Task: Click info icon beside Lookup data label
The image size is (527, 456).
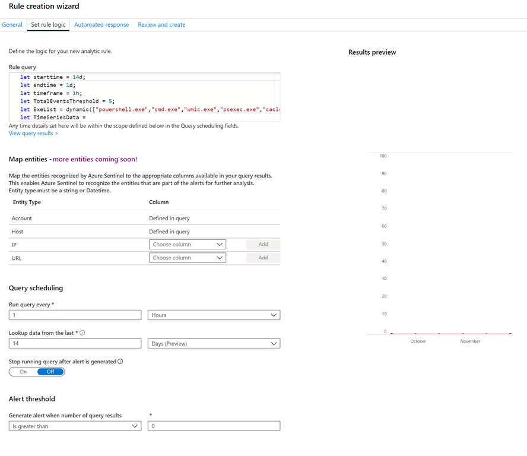Action: click(x=82, y=333)
